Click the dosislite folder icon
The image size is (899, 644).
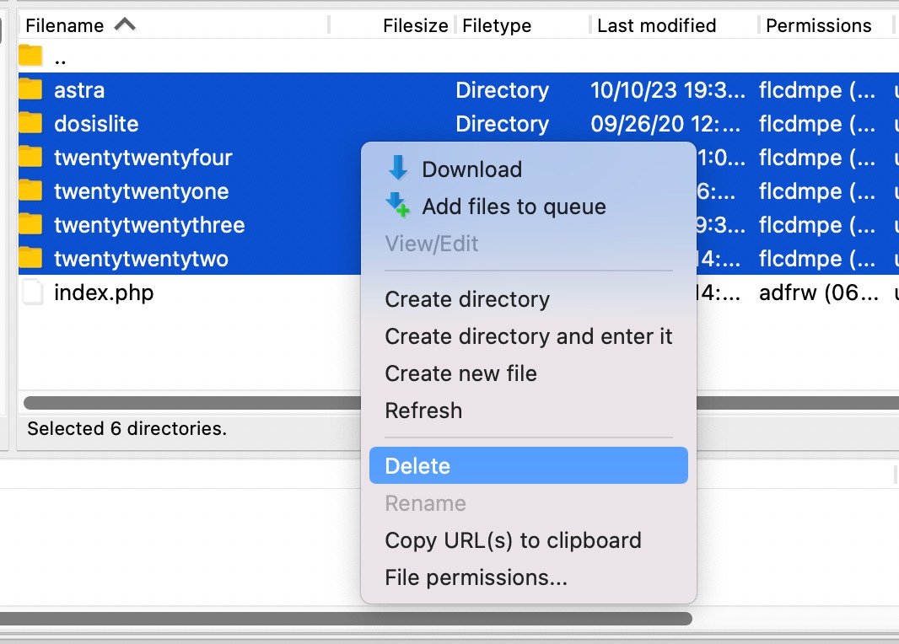pyautogui.click(x=31, y=123)
